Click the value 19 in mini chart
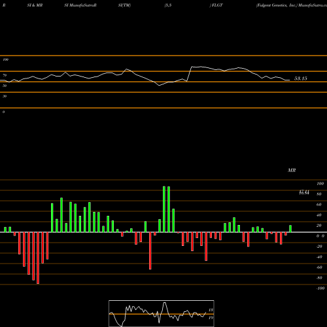Screen dimensions: 327x327 tap(211, 318)
